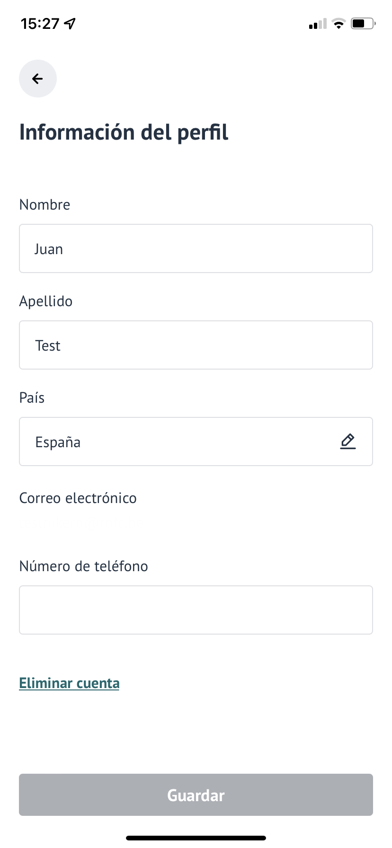Tap the 15:27 clock in status bar
The image size is (392, 848).
(40, 24)
